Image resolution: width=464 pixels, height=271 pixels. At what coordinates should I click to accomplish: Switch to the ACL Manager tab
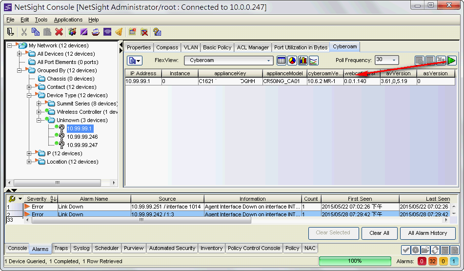click(x=253, y=47)
